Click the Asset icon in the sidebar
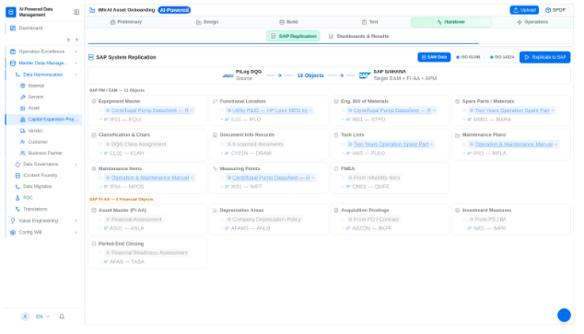Screen dimensions: 584x334 coord(23,109)
